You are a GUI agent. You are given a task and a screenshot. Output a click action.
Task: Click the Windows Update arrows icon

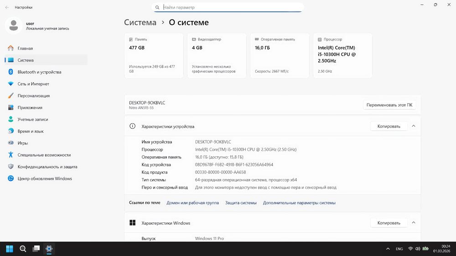click(11, 179)
